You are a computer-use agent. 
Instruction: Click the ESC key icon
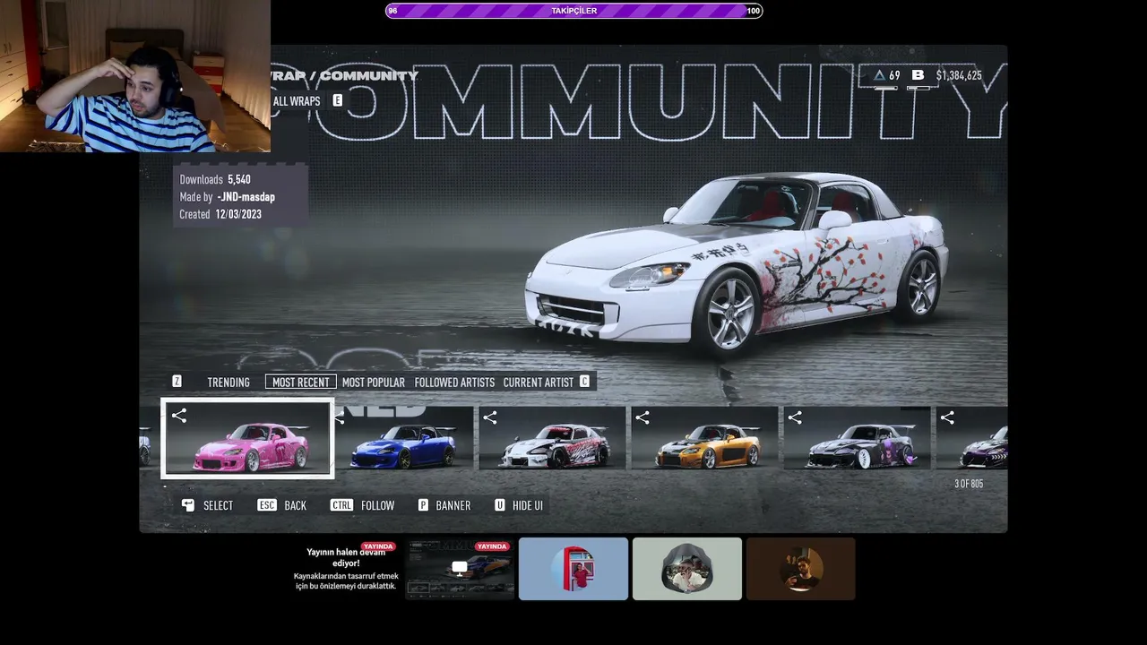266,505
